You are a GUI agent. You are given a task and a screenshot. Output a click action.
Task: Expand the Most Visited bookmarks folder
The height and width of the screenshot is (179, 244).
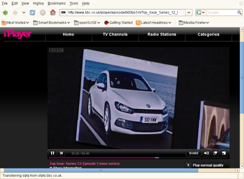click(x=15, y=23)
